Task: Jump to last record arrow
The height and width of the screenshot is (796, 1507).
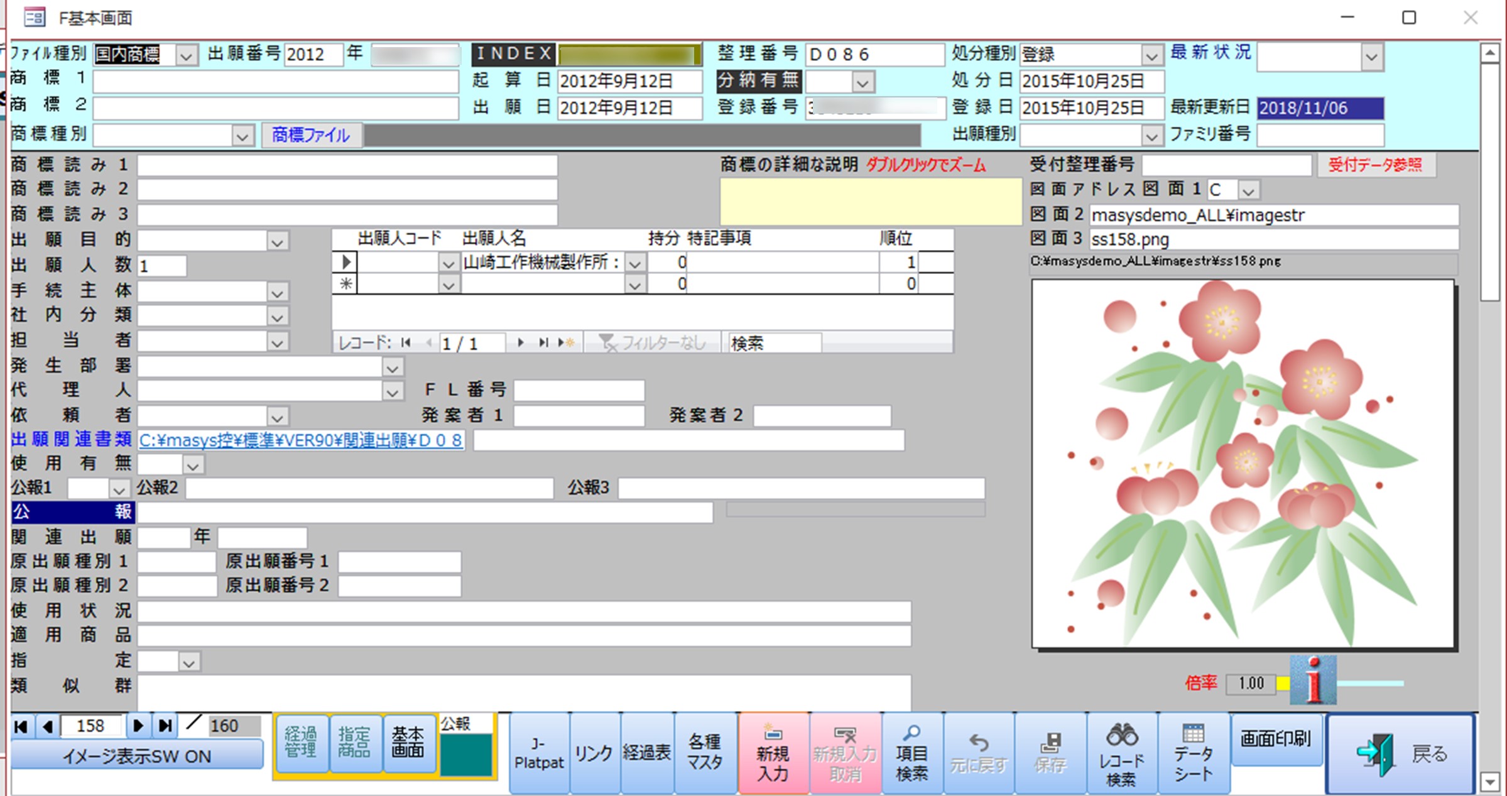Action: tap(165, 726)
